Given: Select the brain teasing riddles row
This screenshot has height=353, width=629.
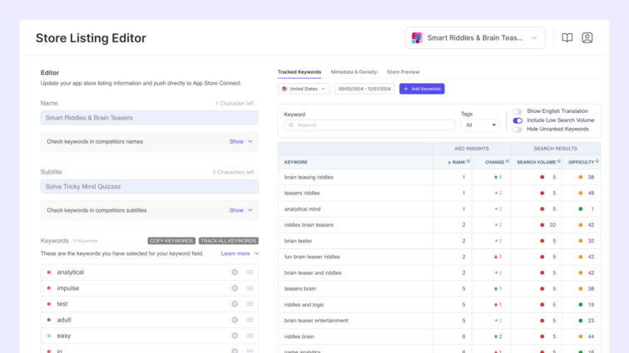Looking at the screenshot, I should click(439, 177).
